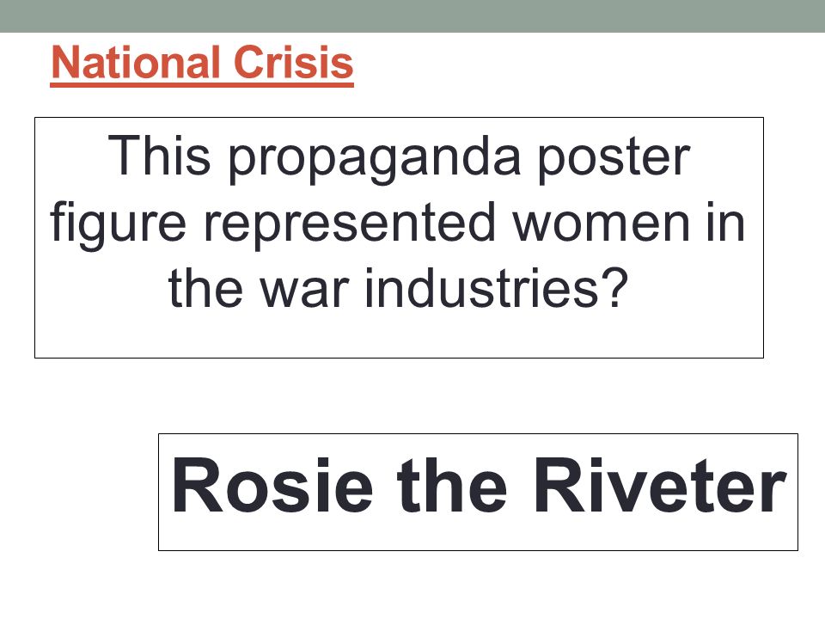Select the word National in the title

pos(136,63)
